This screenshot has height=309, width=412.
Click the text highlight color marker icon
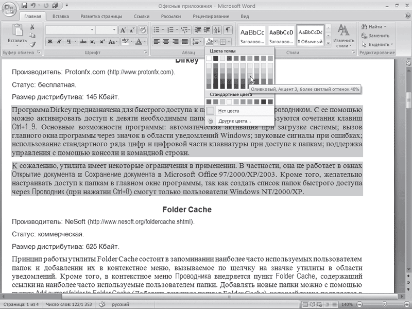125,42
